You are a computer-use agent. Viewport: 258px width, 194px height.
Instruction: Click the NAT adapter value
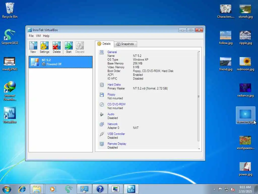(136, 128)
